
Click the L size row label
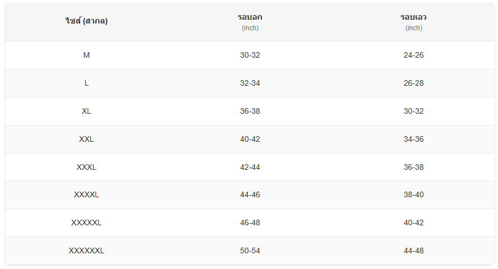(x=86, y=84)
